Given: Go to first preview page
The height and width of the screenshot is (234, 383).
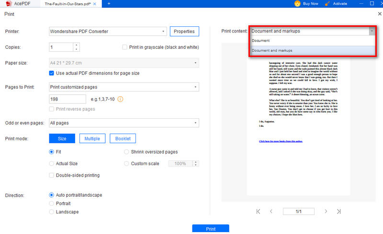Looking at the screenshot, I should pos(258,212).
